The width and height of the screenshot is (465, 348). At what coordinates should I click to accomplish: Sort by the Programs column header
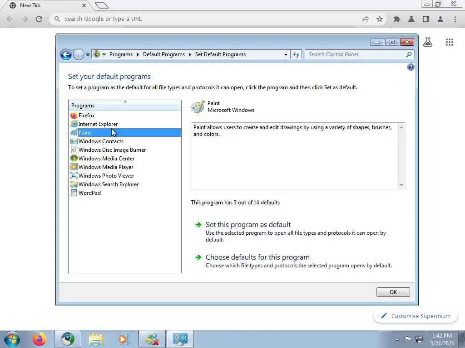[125, 105]
